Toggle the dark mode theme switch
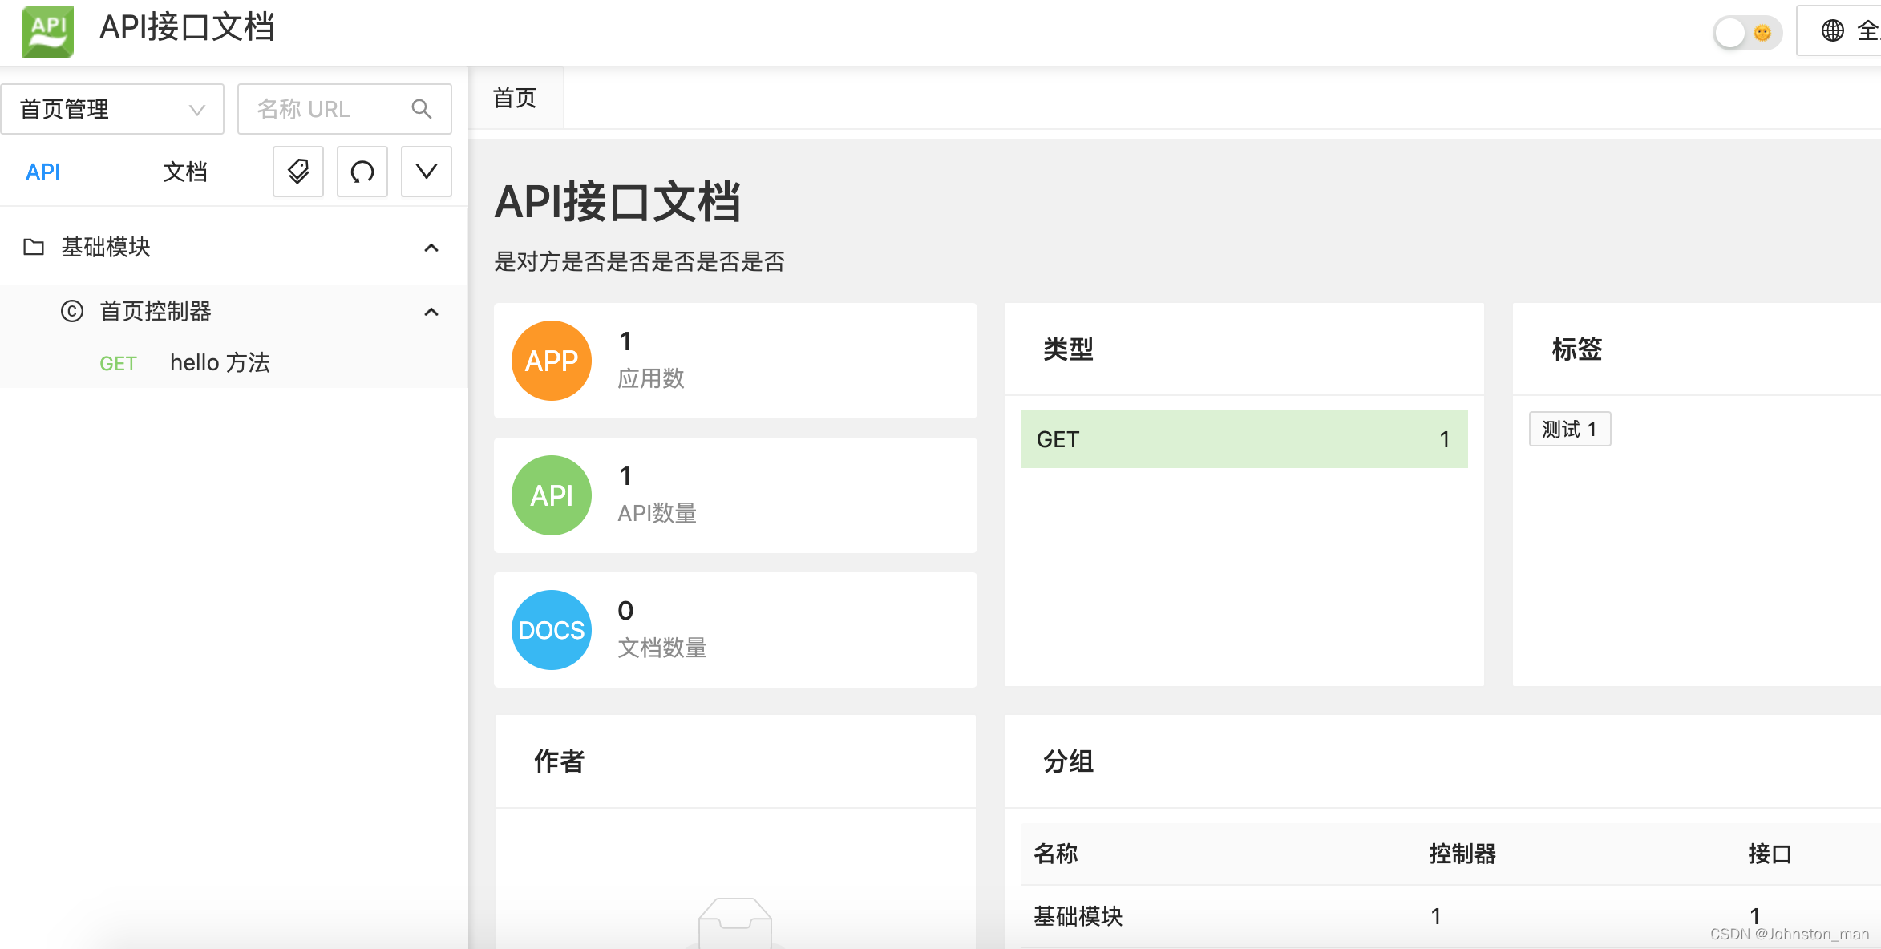The width and height of the screenshot is (1881, 949). (x=1746, y=33)
